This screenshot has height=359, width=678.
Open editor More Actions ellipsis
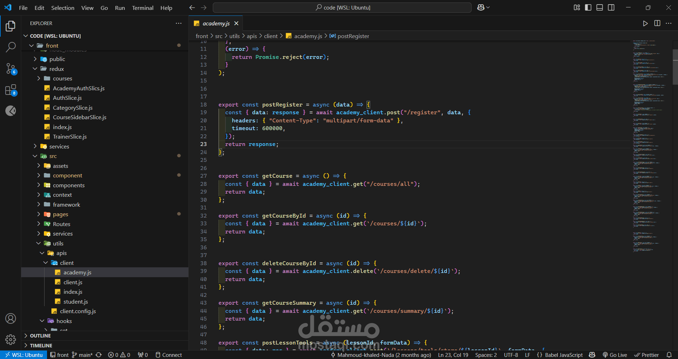click(x=668, y=23)
